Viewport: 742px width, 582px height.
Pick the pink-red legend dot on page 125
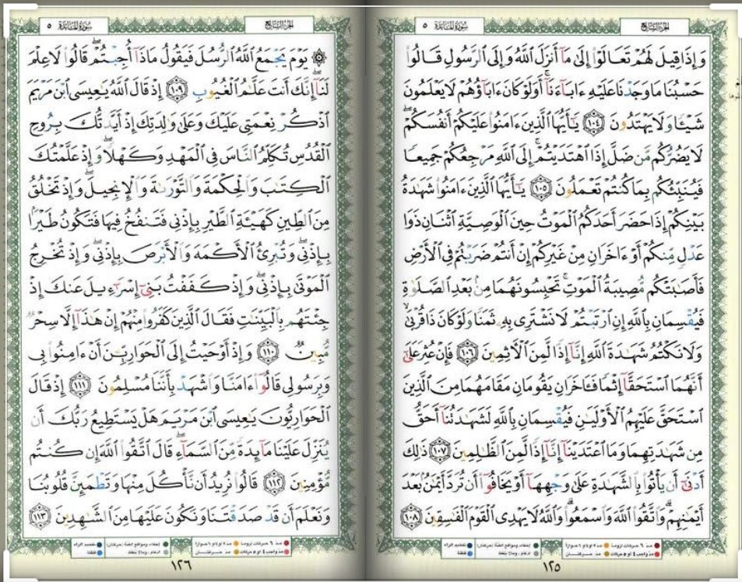click(x=657, y=554)
